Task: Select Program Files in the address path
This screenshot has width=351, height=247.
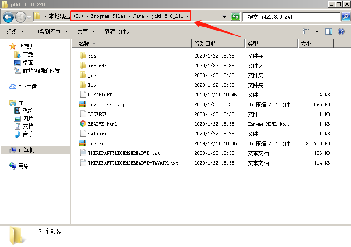Action: (108, 16)
